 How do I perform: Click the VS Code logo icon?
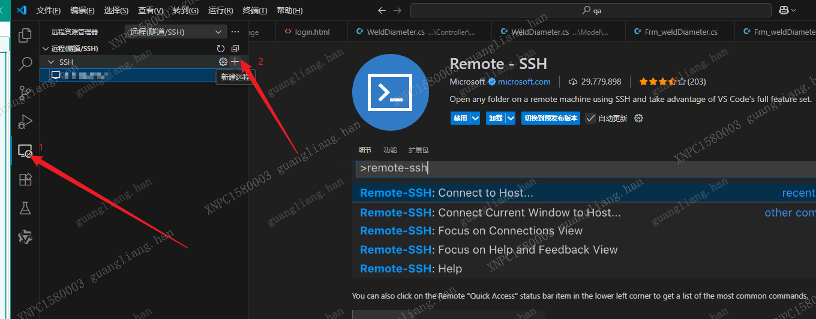tap(22, 10)
